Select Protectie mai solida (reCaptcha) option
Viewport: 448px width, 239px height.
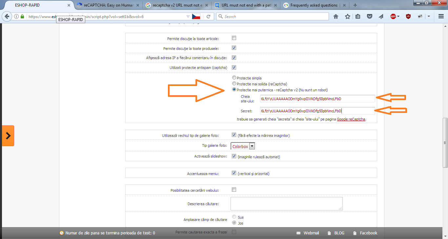pyautogui.click(x=234, y=84)
